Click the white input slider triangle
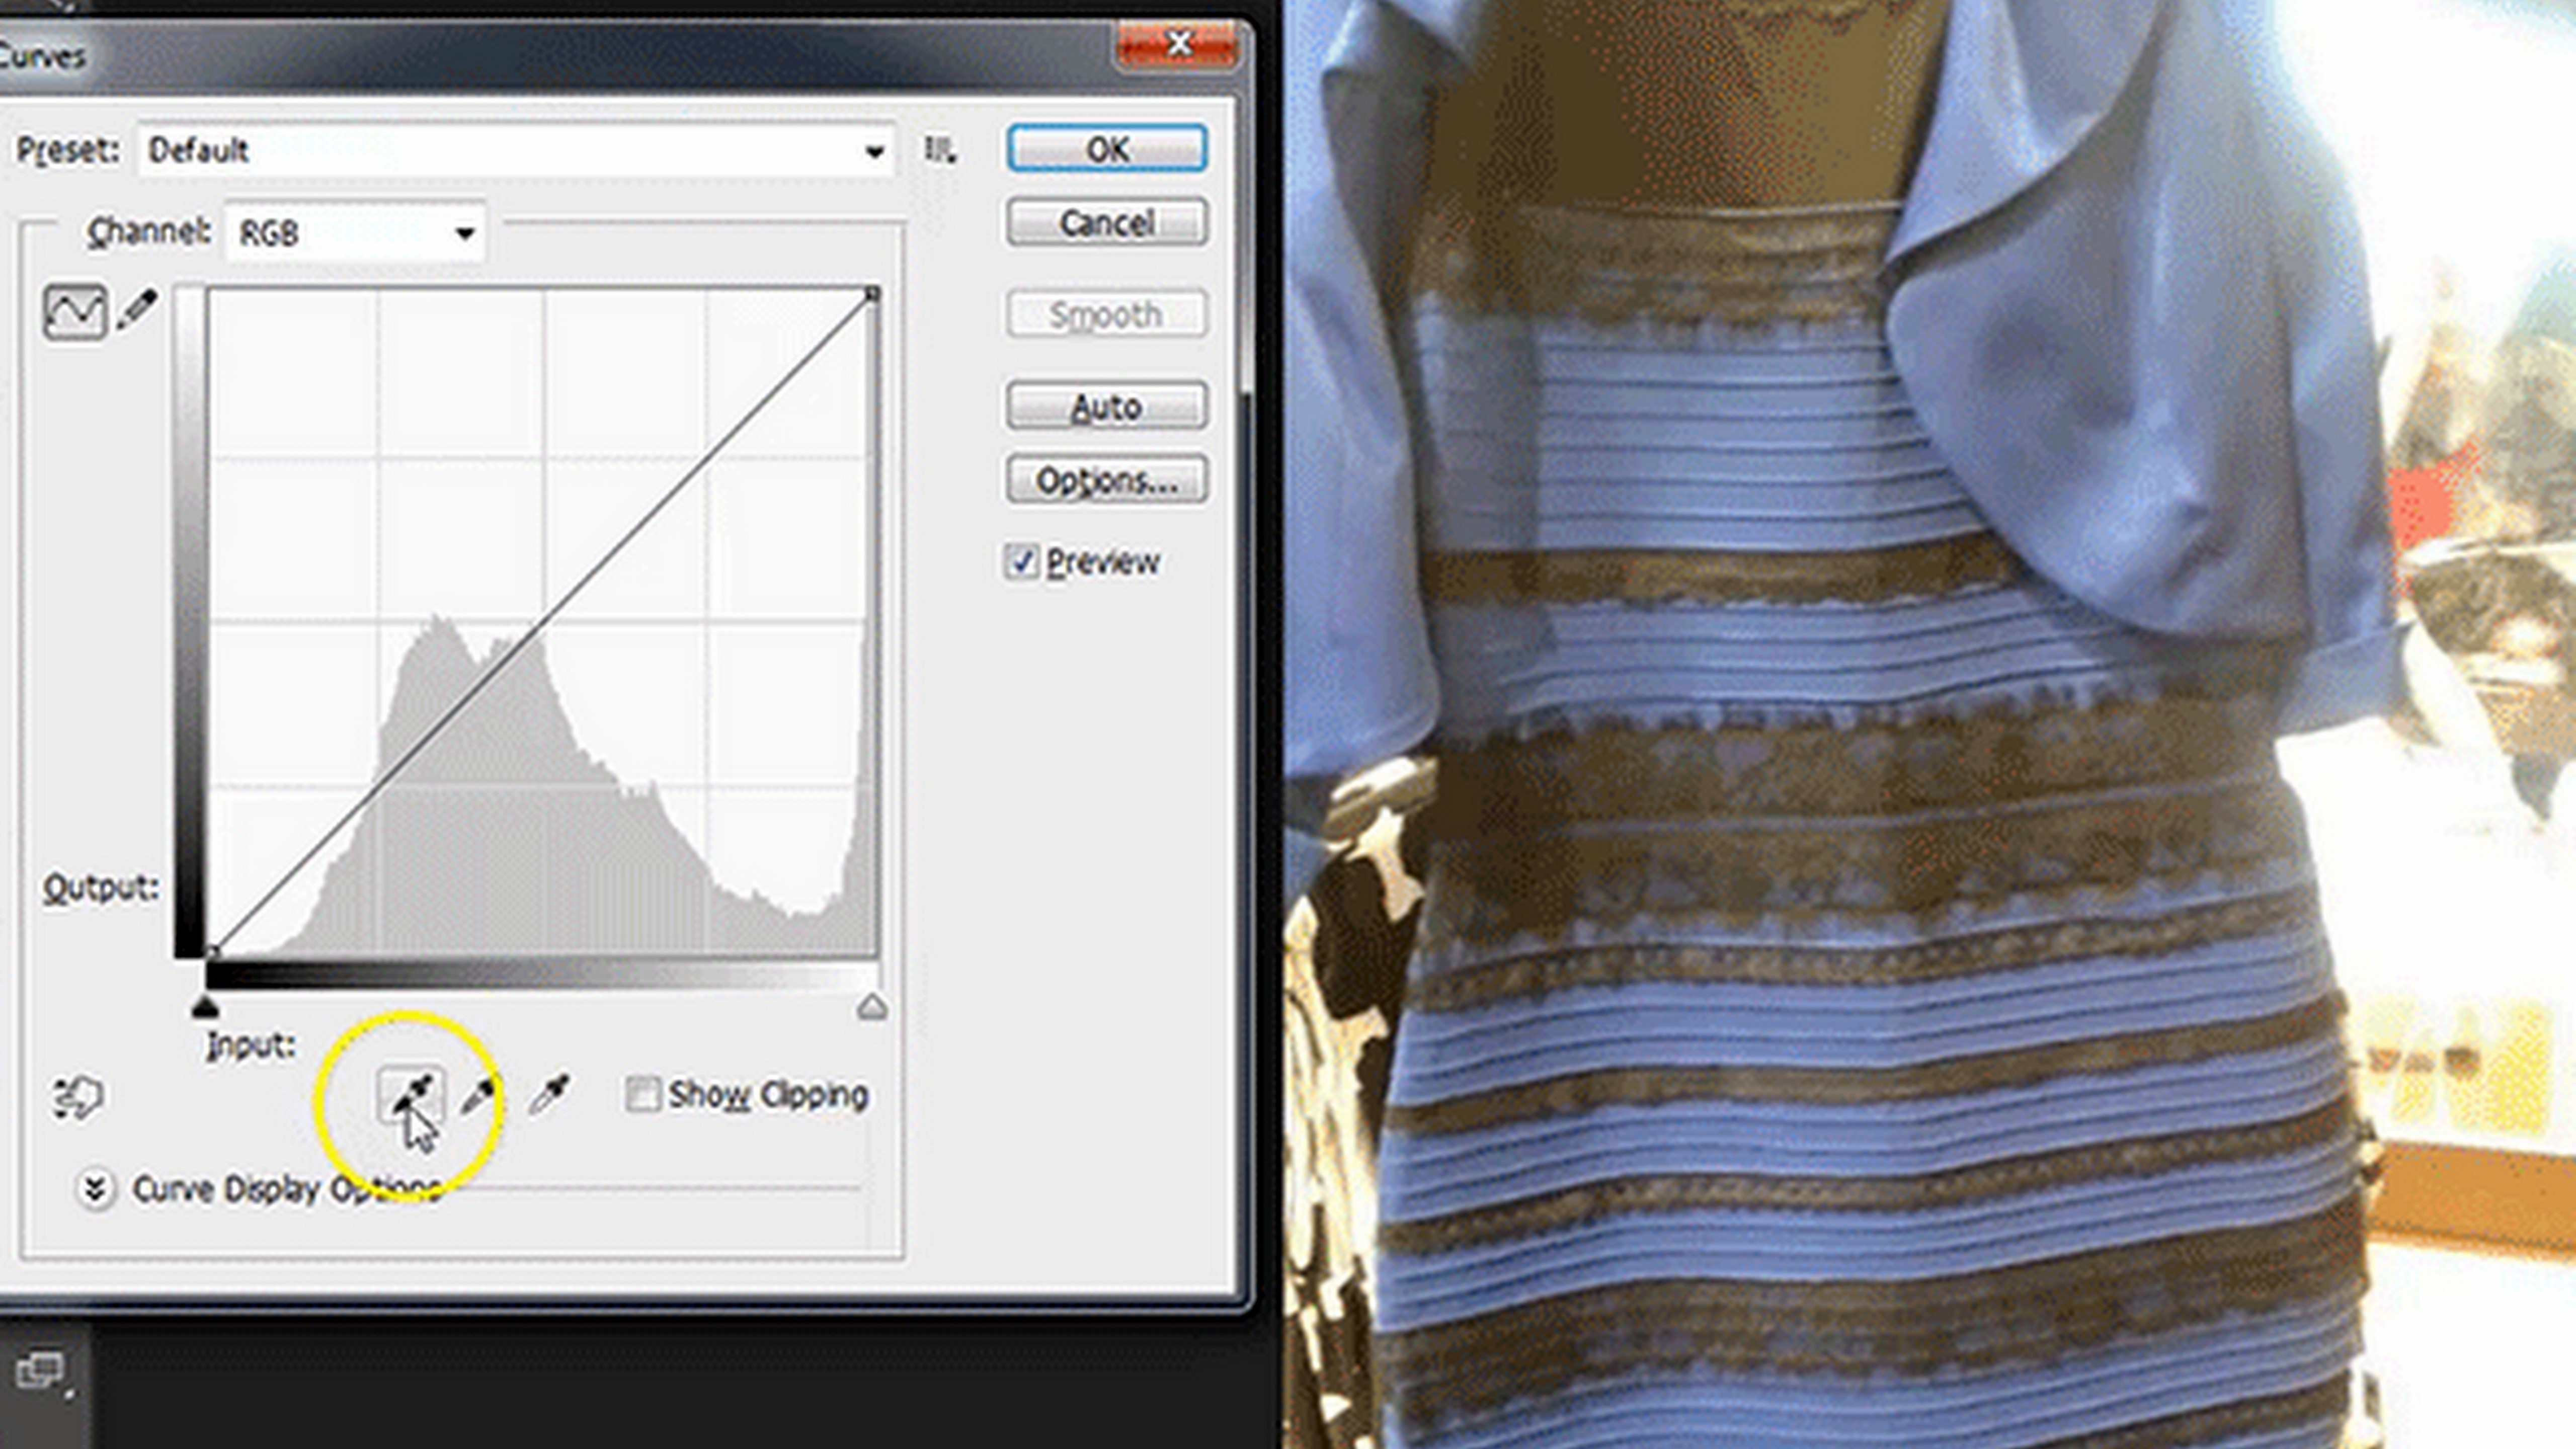2576x1449 pixels. (x=872, y=1007)
